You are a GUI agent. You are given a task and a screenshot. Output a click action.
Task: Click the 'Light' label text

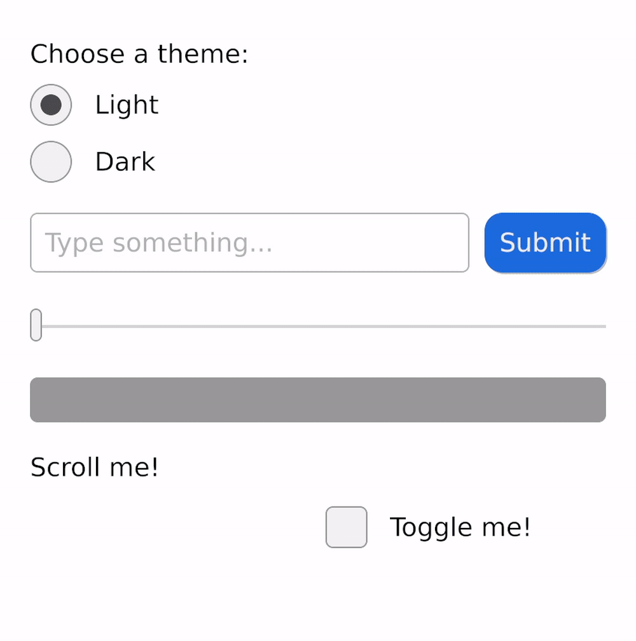click(x=127, y=105)
